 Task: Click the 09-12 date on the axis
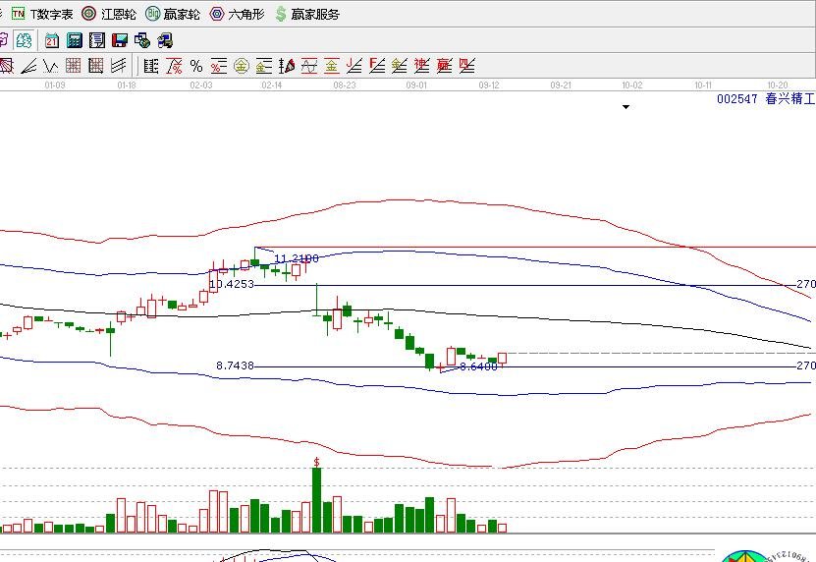click(x=489, y=84)
